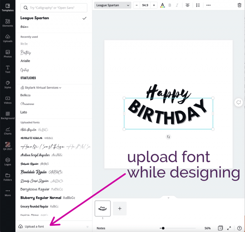Open the Elements panel in sidebar

8,22
